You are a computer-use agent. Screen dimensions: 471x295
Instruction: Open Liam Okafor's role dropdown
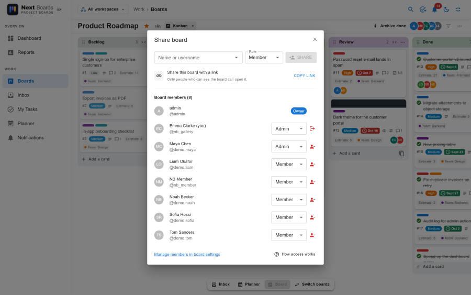point(289,164)
